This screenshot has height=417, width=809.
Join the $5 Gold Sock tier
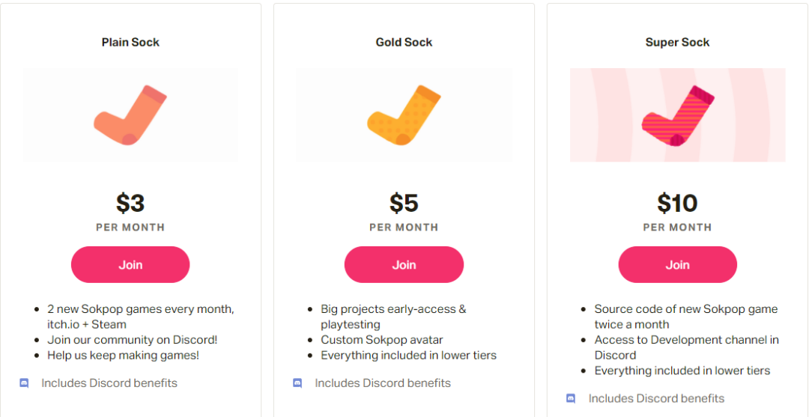click(404, 264)
